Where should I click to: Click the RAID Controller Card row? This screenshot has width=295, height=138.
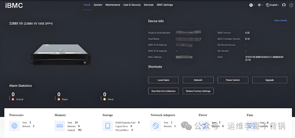pos(127,122)
